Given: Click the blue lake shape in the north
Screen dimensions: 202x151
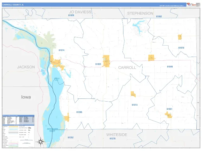Looking at the screenshot, I should [139, 27].
